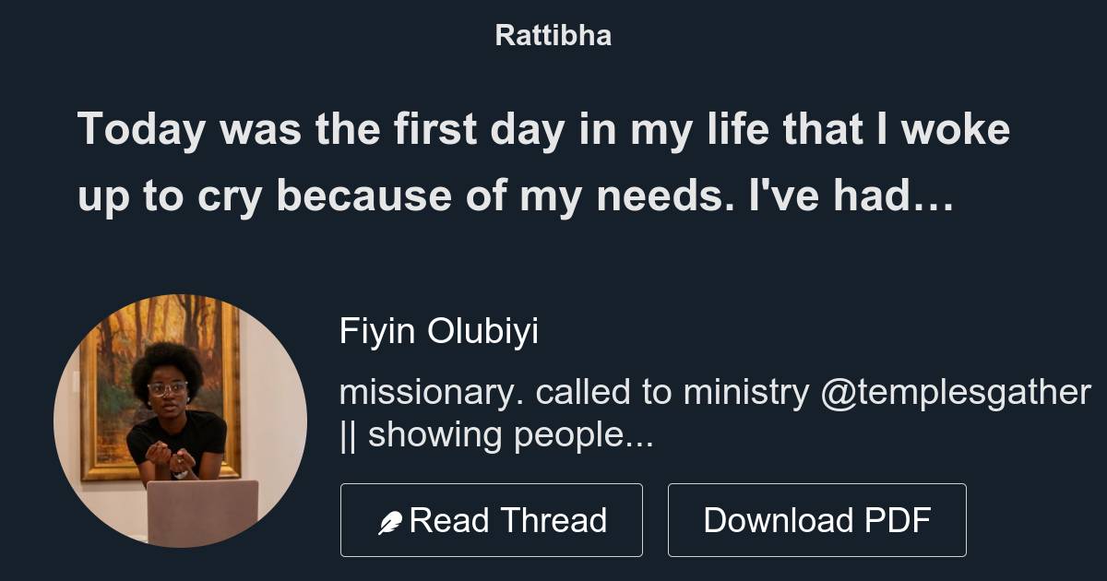
Task: Click the headline line starting "up to cry"
Action: (x=515, y=195)
